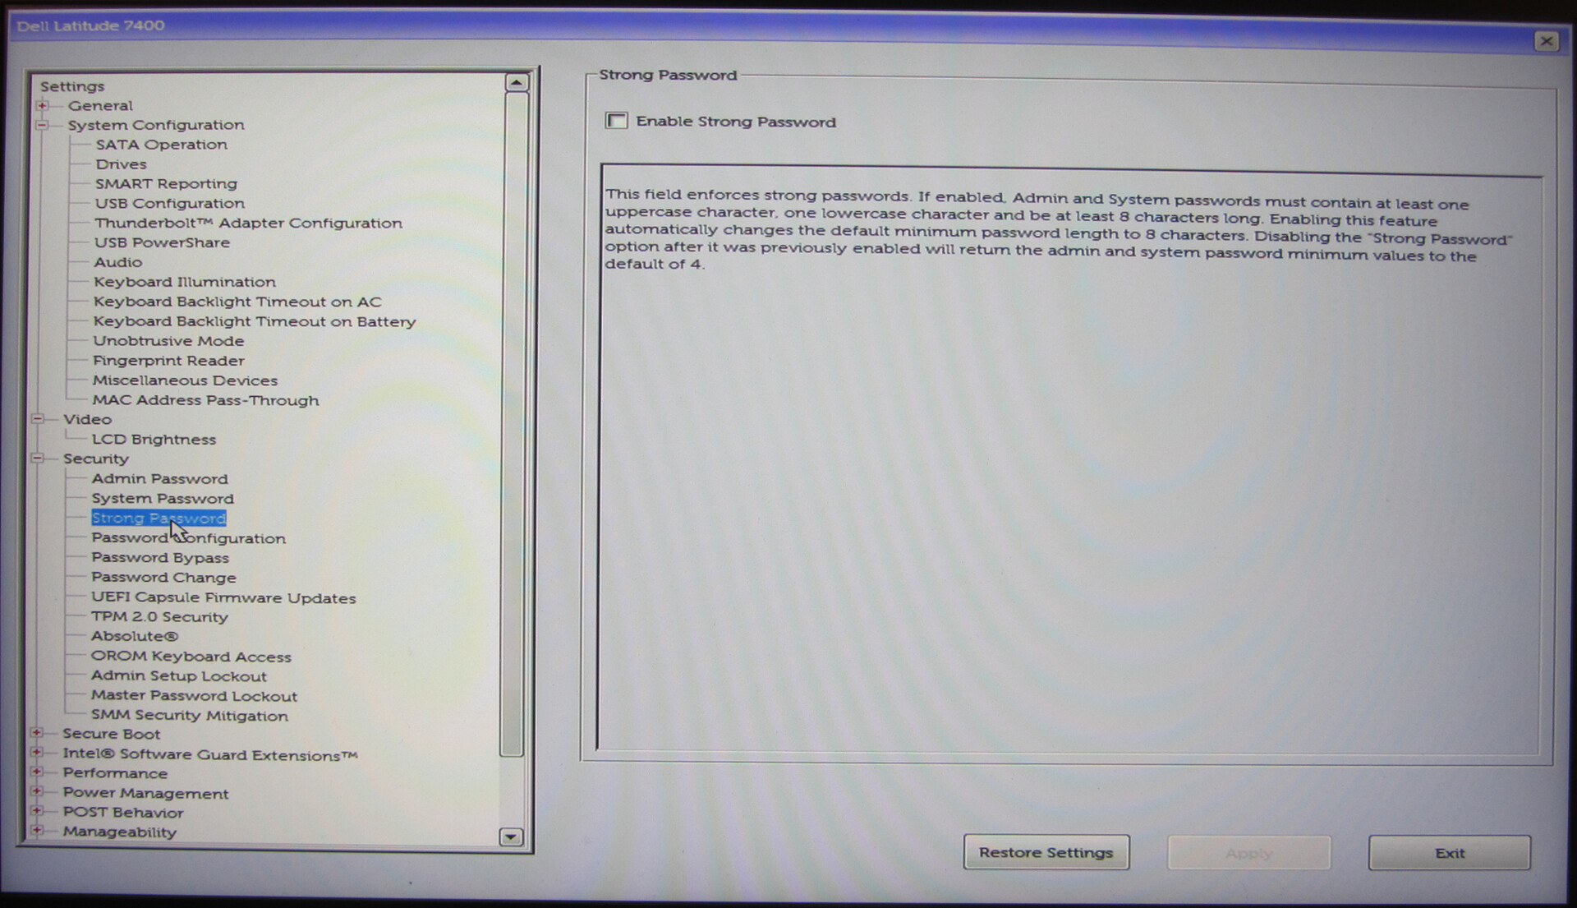Viewport: 1577px width, 908px height.
Task: Enable the Strong Password checkbox
Action: (616, 121)
